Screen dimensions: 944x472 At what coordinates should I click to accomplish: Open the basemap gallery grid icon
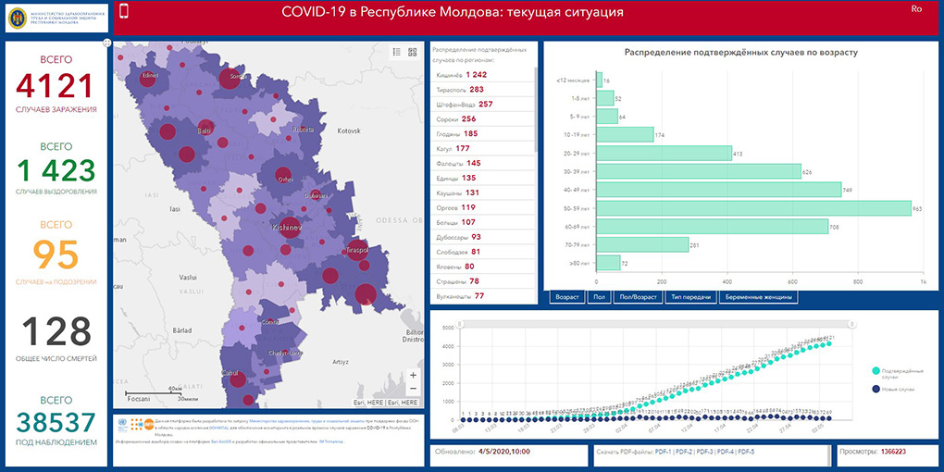click(413, 52)
